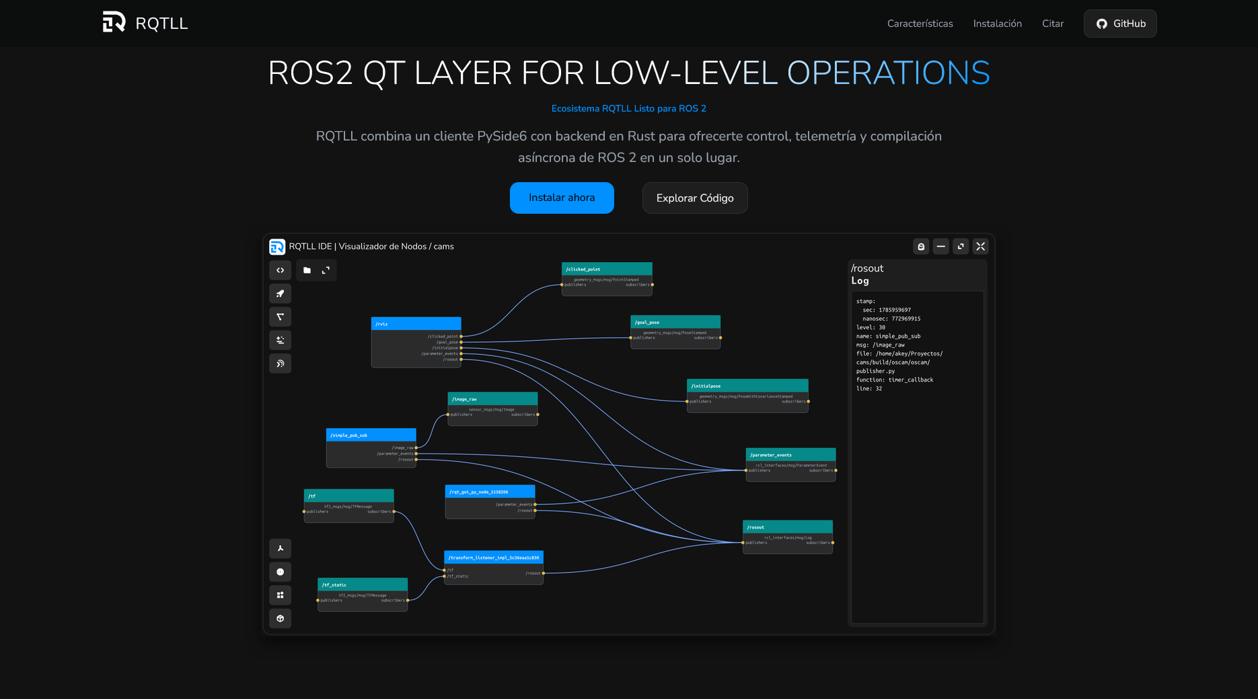
Task: Open the widgets grid icon in lower IDE sidebar
Action: pyautogui.click(x=280, y=595)
